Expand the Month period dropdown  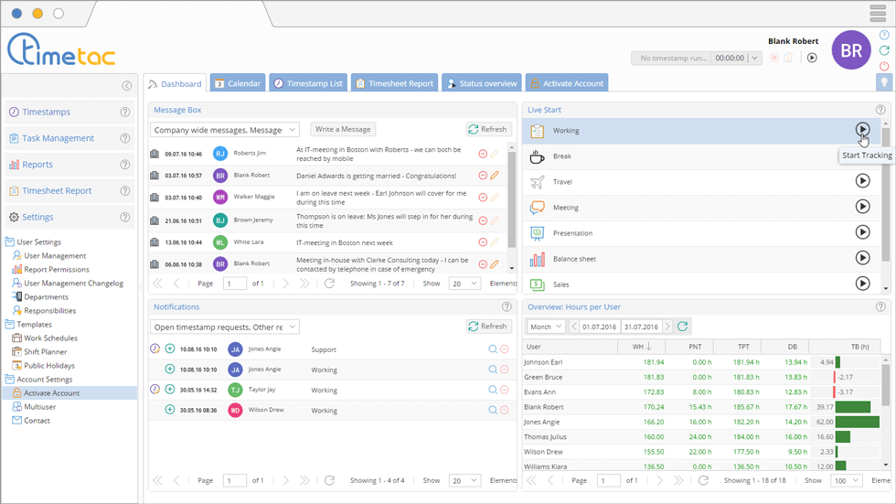546,327
